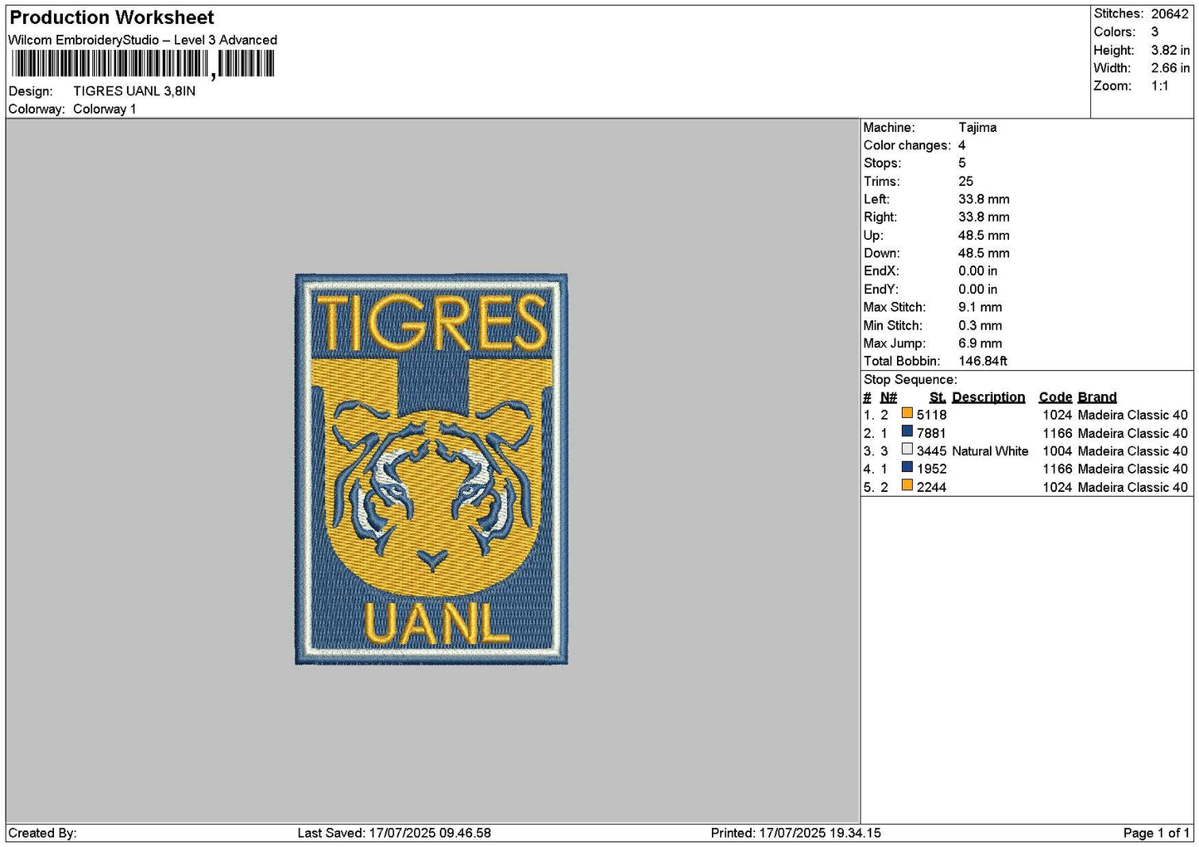
Task: Click the Total Bobbin value '146.84ft'
Action: click(x=983, y=362)
